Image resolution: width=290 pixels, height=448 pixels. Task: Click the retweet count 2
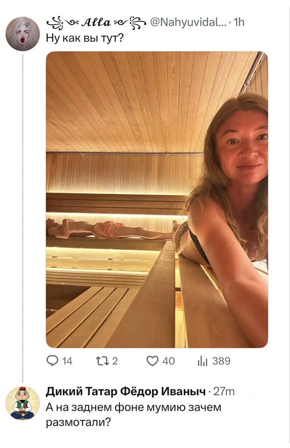point(114,361)
